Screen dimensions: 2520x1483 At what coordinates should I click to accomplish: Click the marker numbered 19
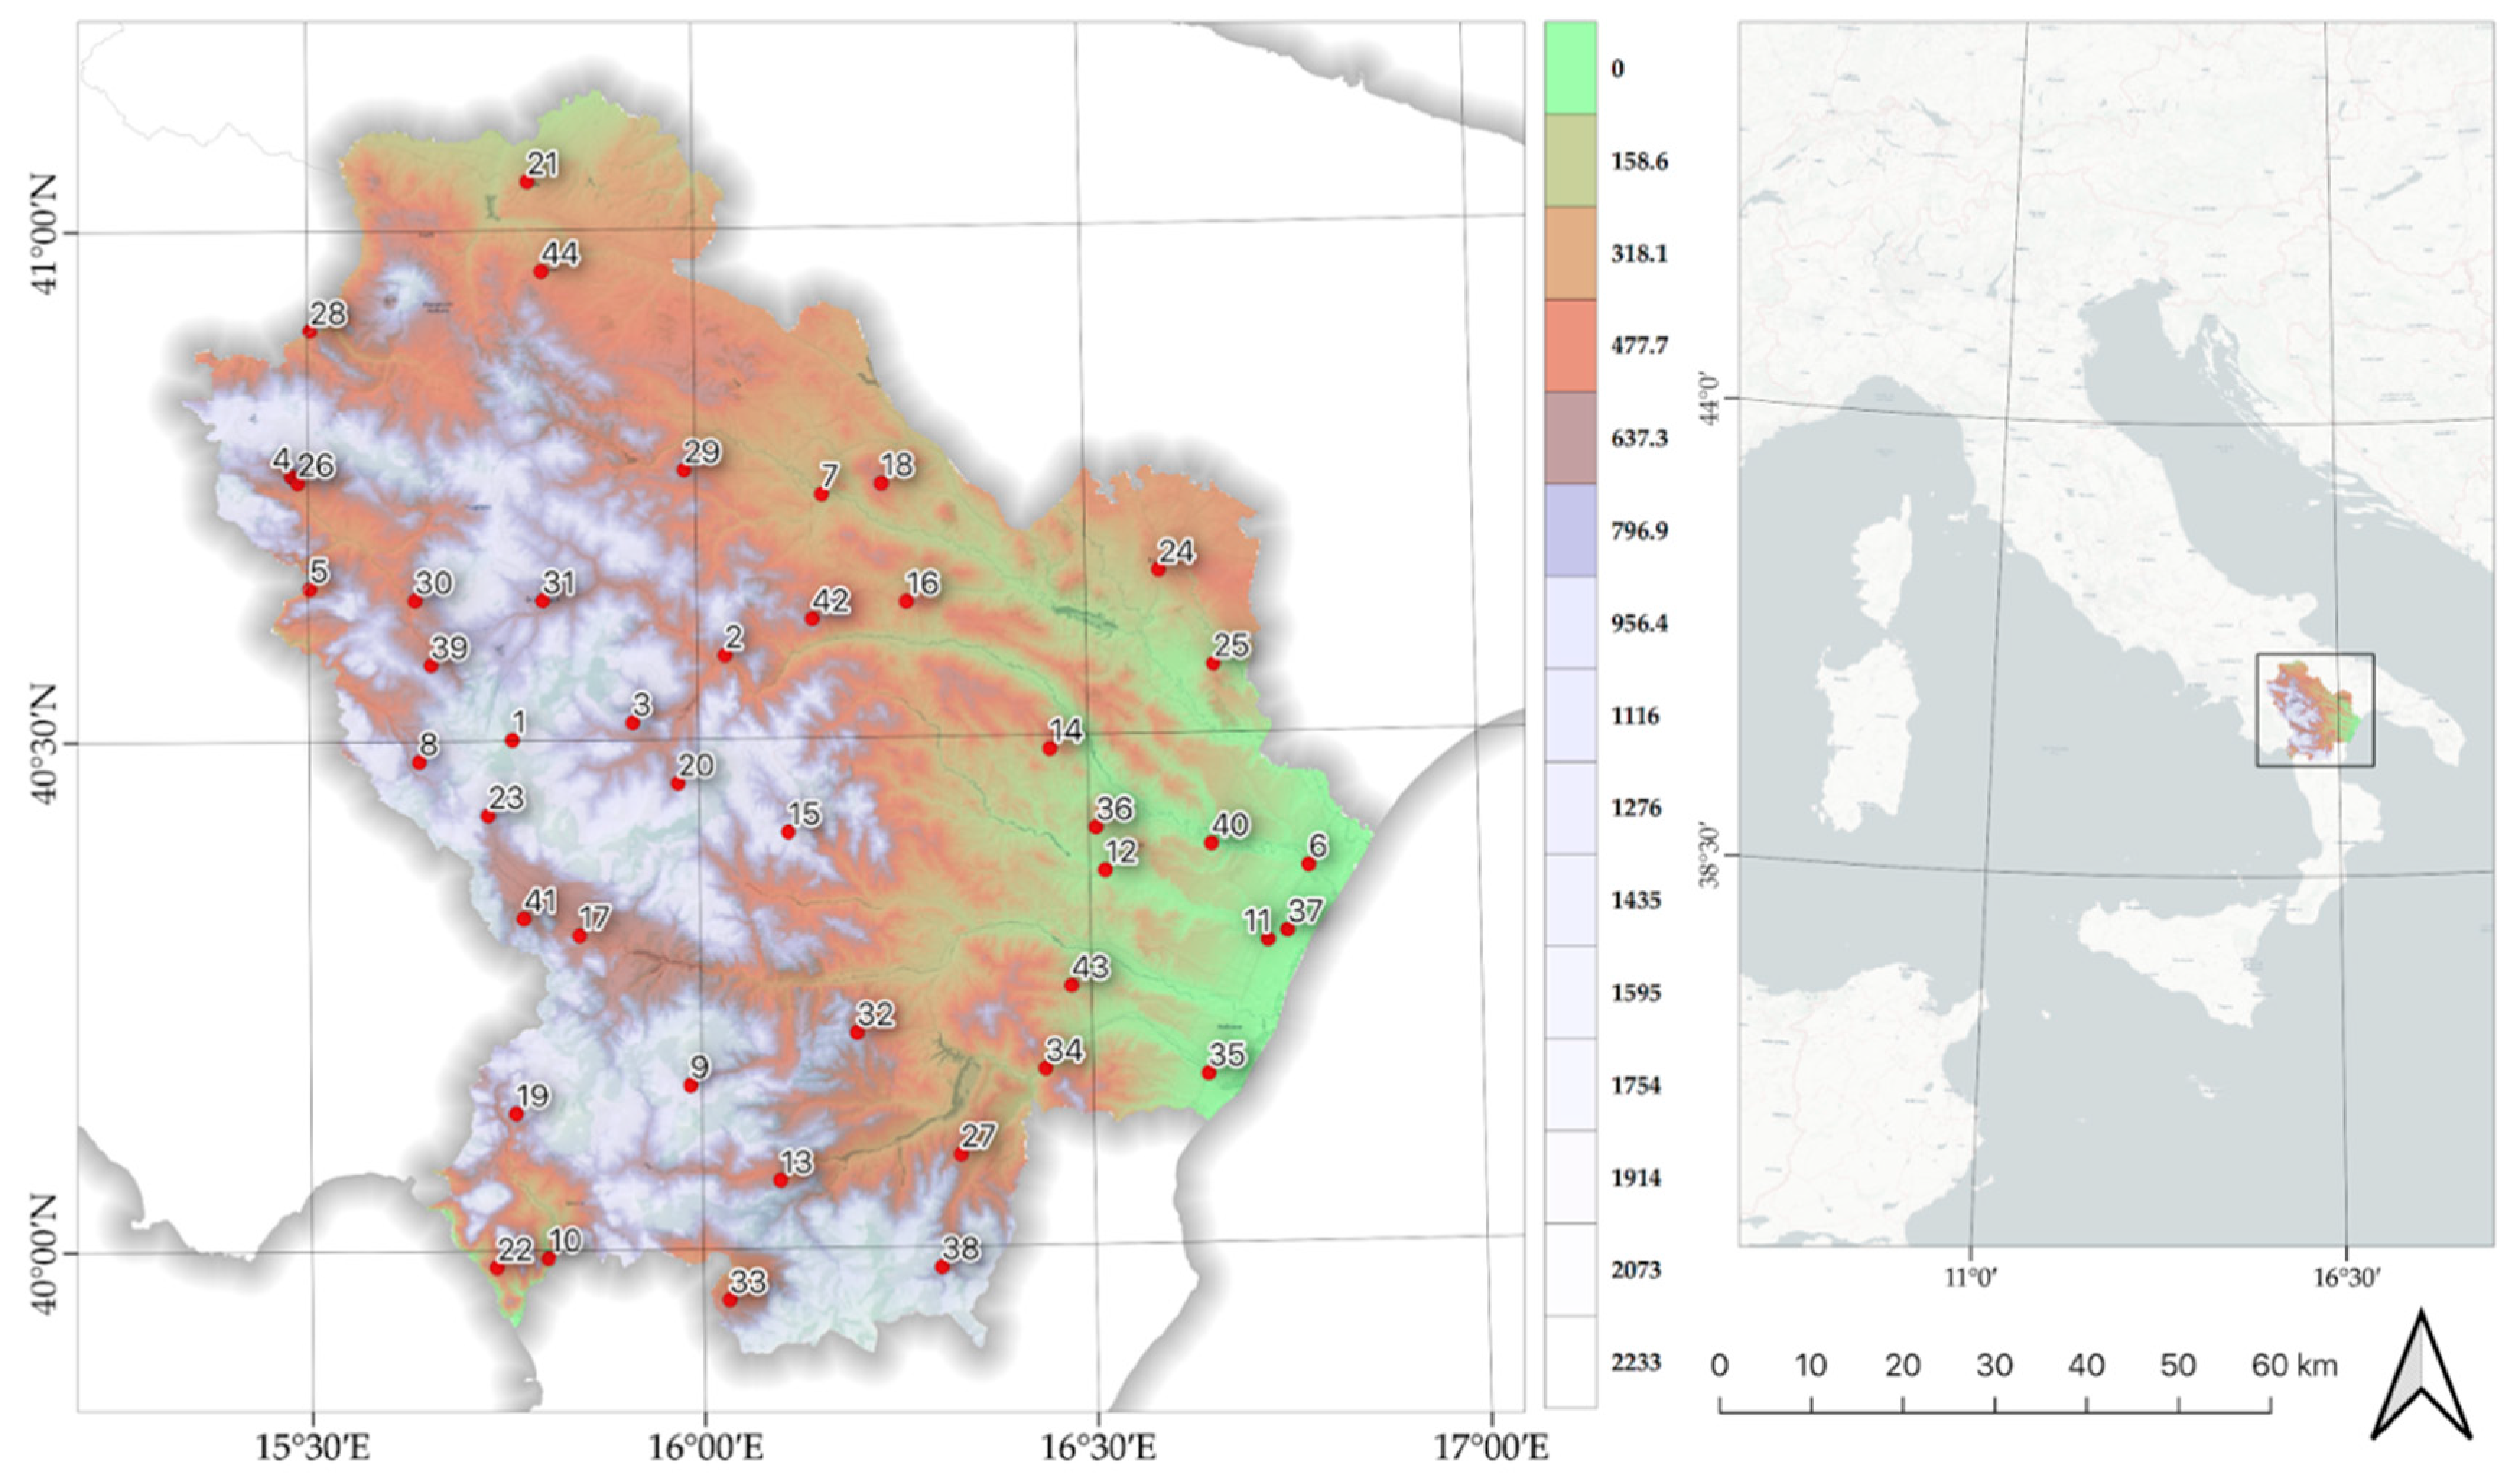pos(517,1114)
